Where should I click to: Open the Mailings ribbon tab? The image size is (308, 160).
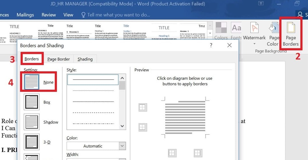(x=25, y=15)
